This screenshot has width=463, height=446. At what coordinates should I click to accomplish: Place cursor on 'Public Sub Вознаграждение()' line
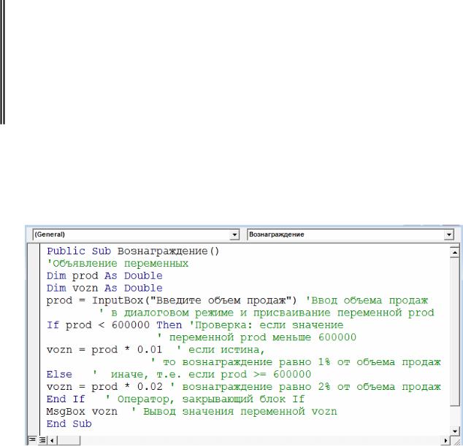133,251
